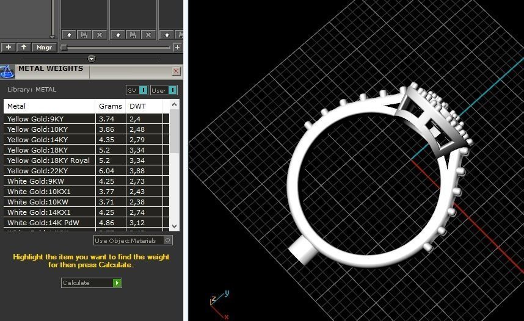
Task: Click X delete icon in the leftmost slot group
Action: point(100,35)
